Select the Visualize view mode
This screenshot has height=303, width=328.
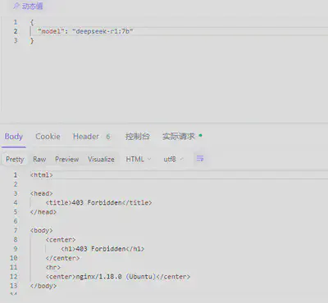pyautogui.click(x=101, y=159)
